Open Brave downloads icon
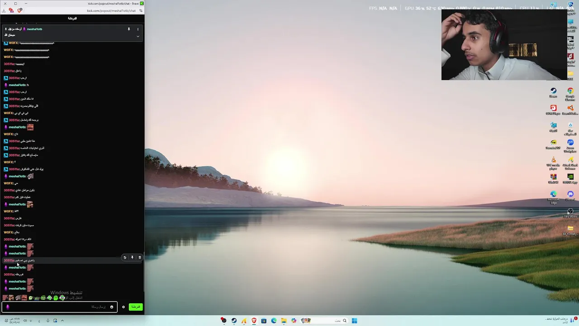Screen dimensions: 579x326 (4, 10)
